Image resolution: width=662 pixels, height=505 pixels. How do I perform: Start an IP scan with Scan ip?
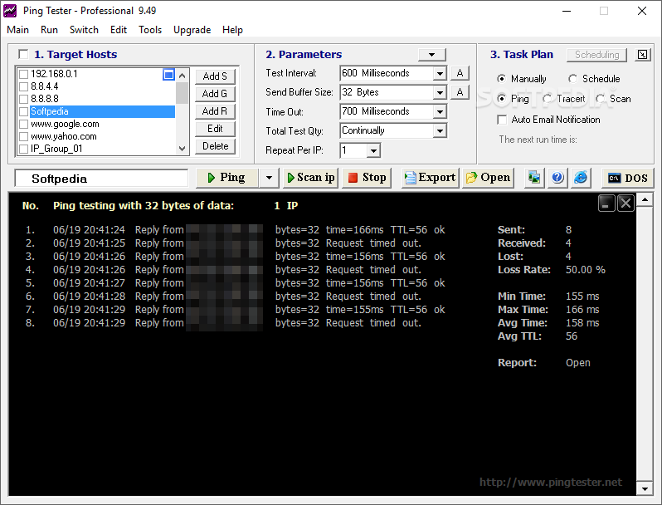tap(311, 178)
